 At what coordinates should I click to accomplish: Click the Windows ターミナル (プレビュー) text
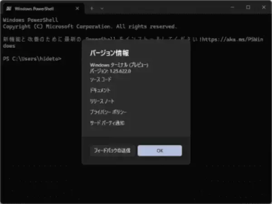tap(119, 65)
